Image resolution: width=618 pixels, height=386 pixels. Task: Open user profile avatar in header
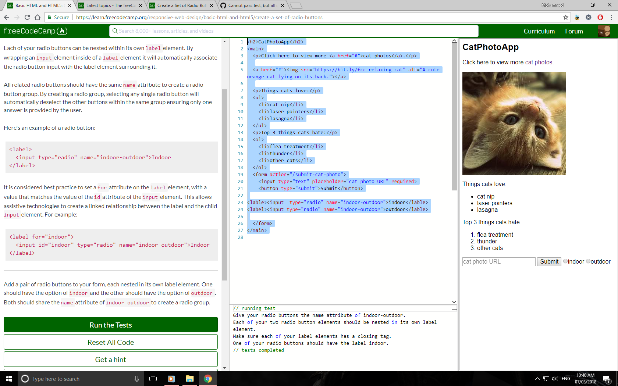pos(604,31)
